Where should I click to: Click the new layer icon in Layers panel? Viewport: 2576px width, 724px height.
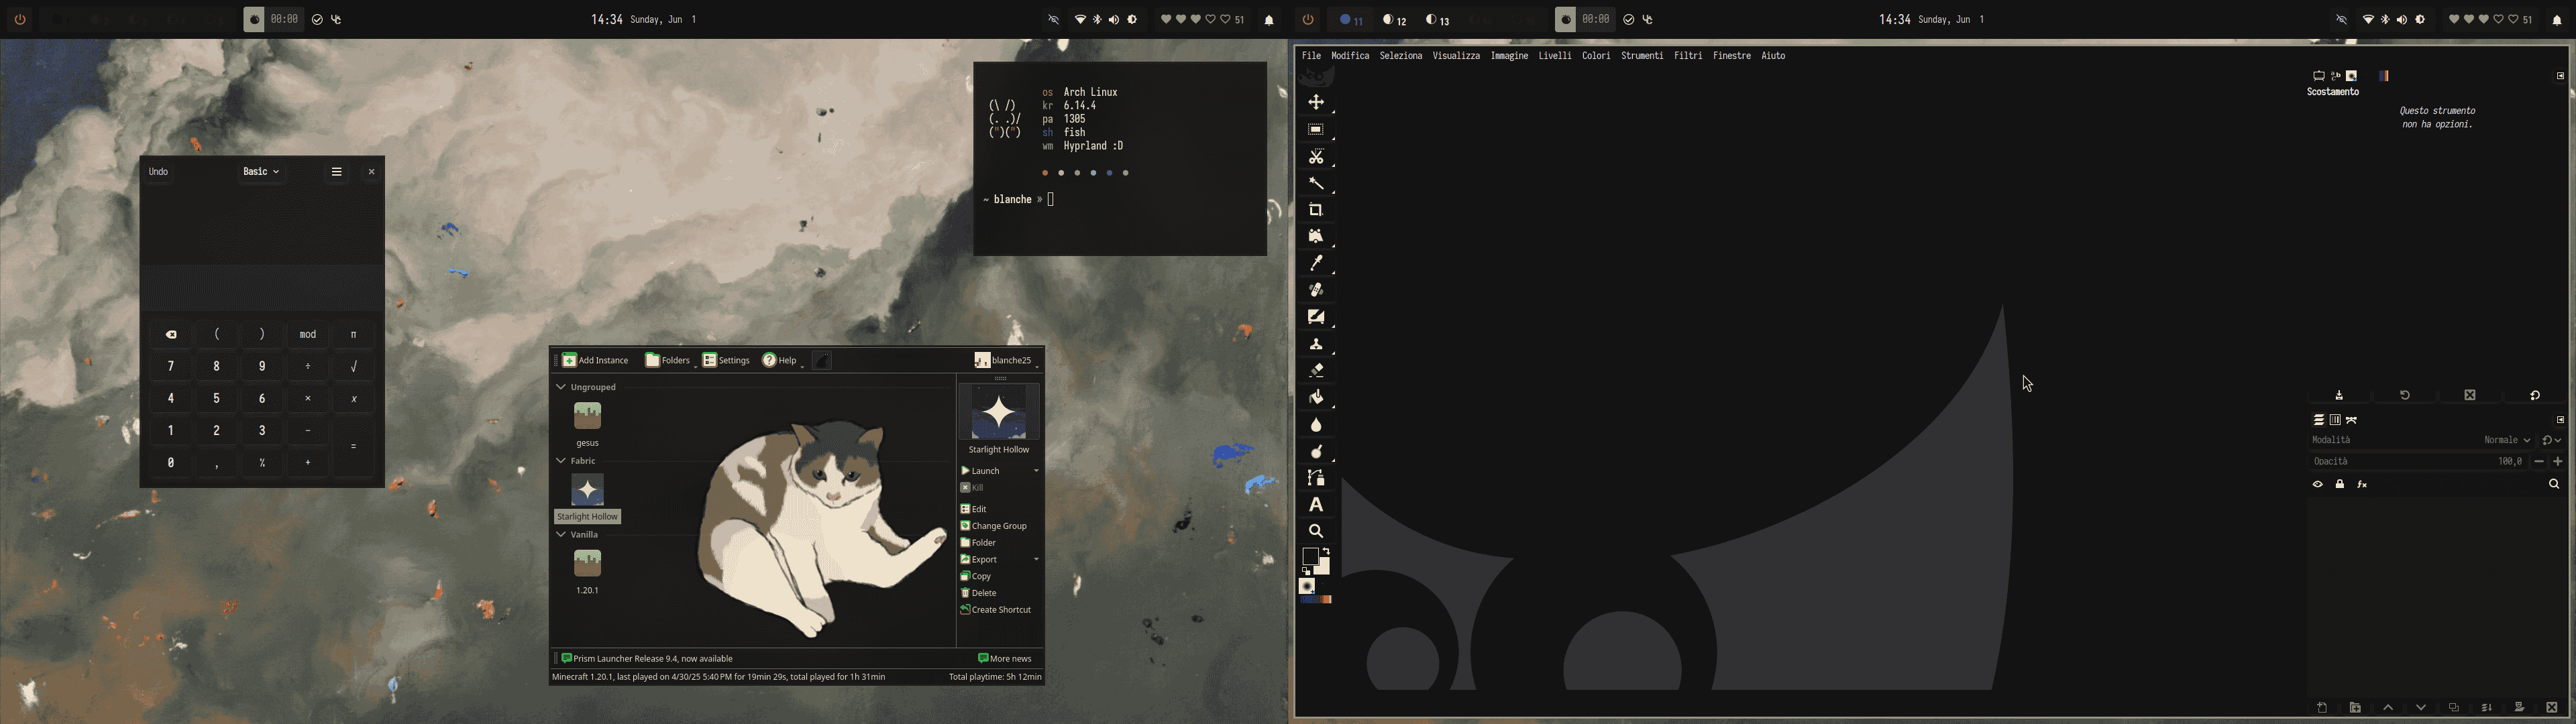tap(2322, 708)
